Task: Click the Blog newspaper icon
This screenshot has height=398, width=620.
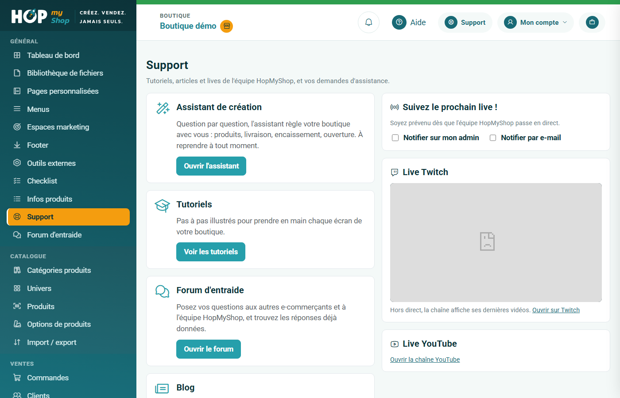Action: click(162, 388)
